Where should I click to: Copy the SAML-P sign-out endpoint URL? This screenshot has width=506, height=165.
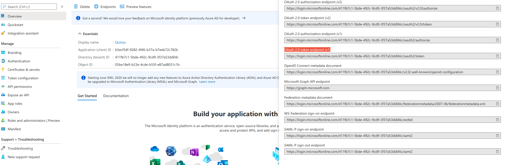pyautogui.click(x=497, y=152)
